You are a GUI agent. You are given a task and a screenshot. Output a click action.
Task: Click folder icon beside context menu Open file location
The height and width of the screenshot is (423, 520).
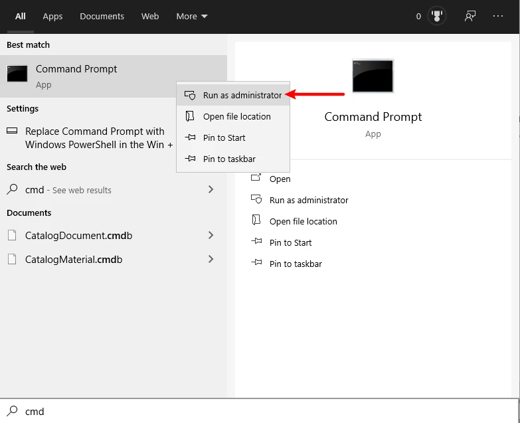click(x=190, y=116)
